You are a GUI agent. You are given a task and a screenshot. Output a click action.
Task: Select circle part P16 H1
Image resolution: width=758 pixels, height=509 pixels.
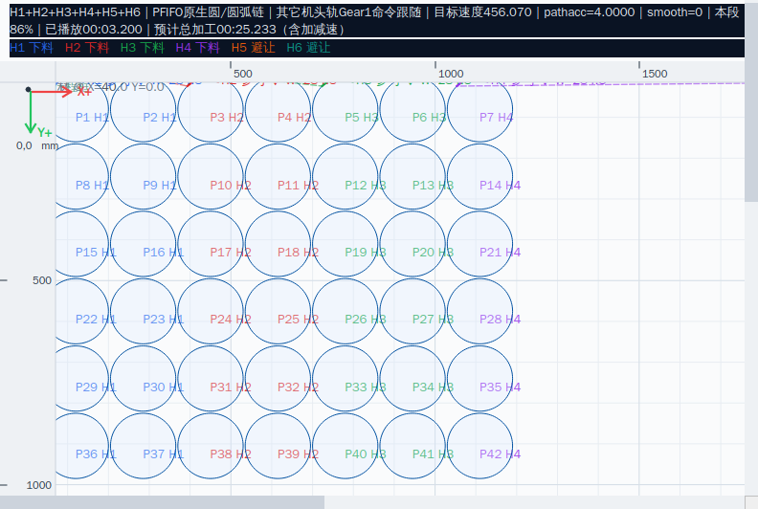click(x=144, y=244)
